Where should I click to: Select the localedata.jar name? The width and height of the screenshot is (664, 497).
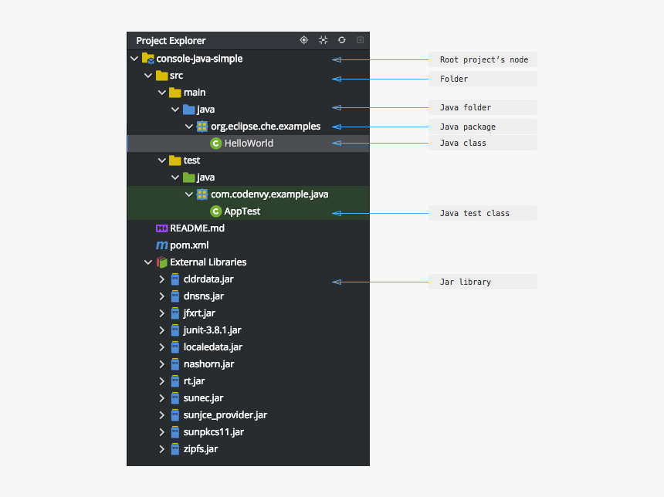(x=213, y=347)
